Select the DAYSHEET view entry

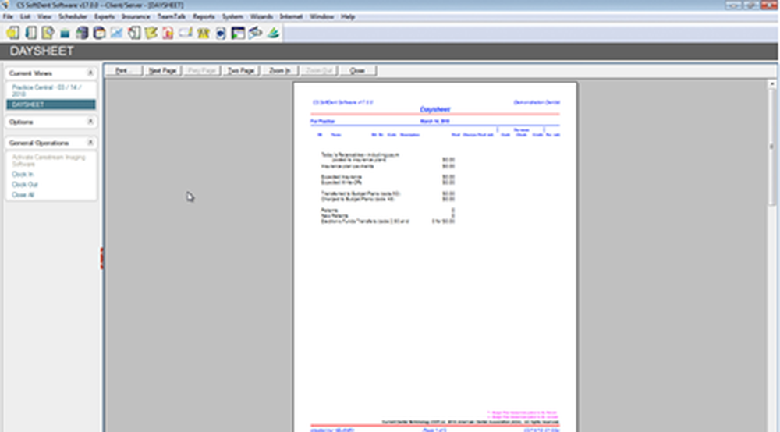point(51,104)
